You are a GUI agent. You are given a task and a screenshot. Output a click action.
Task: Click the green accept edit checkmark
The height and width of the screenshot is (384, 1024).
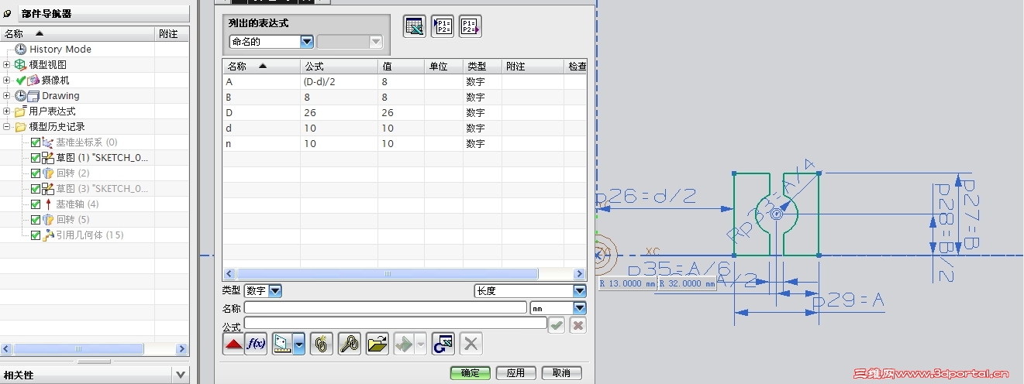tap(557, 325)
